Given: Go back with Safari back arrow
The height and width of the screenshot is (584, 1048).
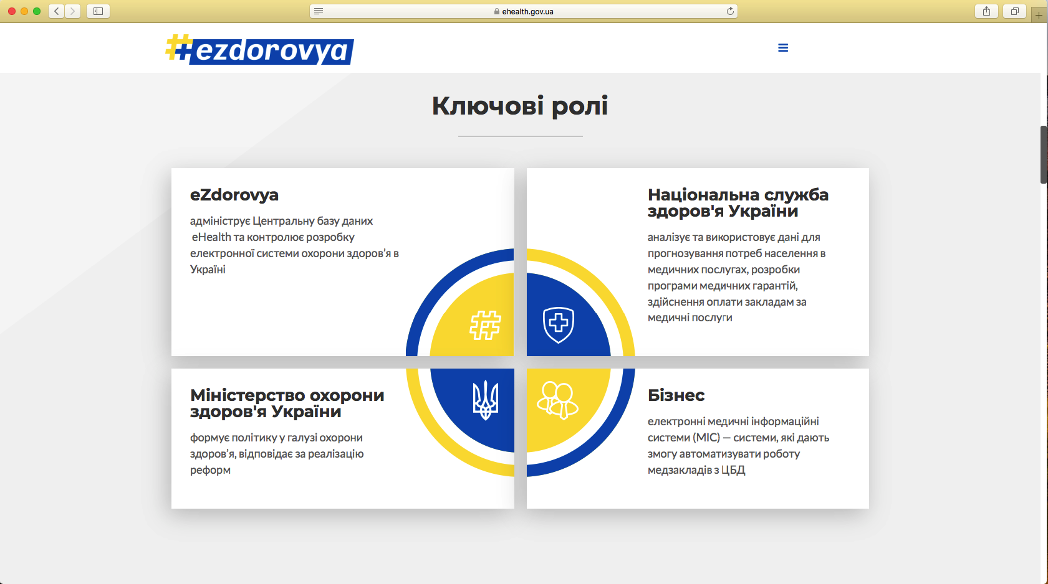Looking at the screenshot, I should tap(56, 11).
